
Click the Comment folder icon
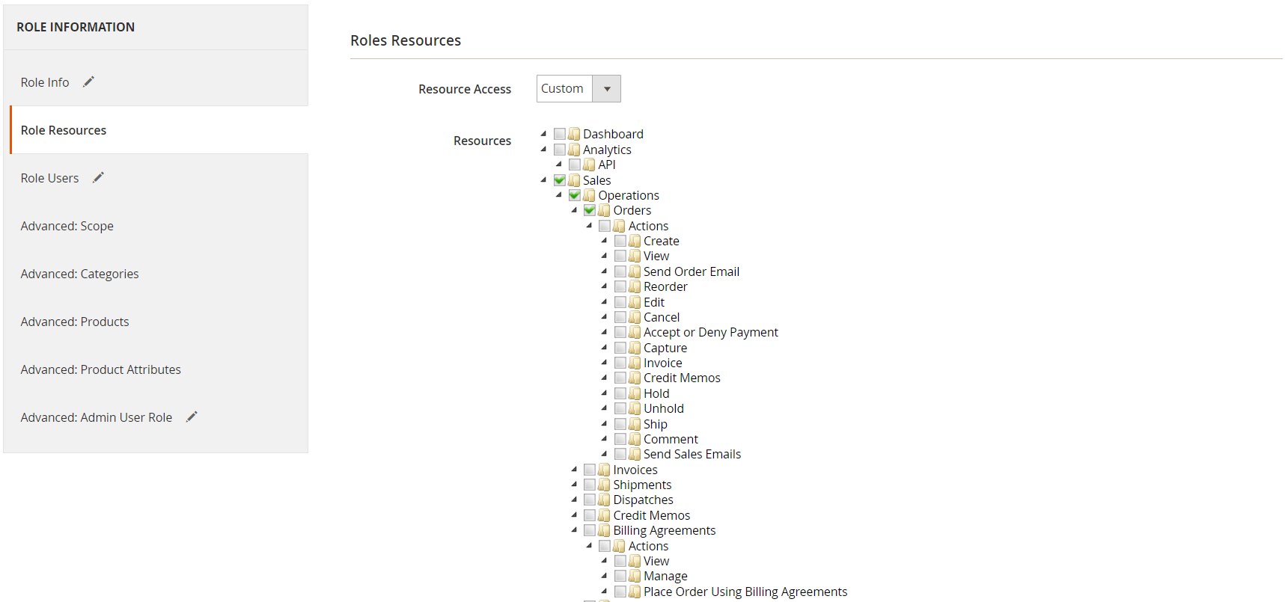pos(635,439)
